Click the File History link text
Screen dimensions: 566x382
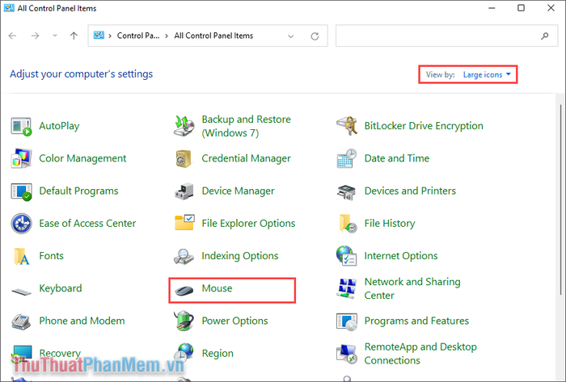[390, 224]
